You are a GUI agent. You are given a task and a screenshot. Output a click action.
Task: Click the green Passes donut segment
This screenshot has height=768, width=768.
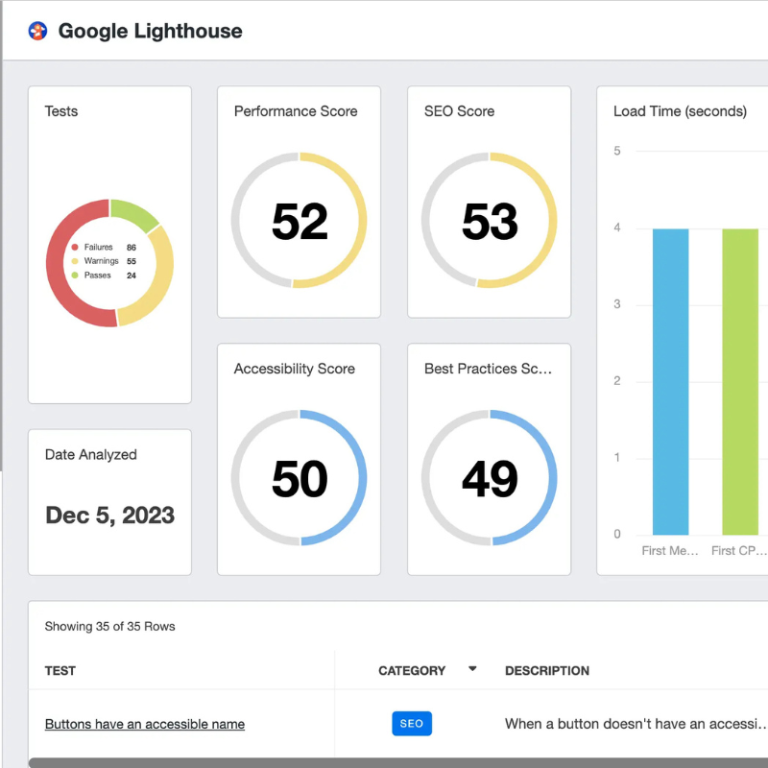(132, 213)
